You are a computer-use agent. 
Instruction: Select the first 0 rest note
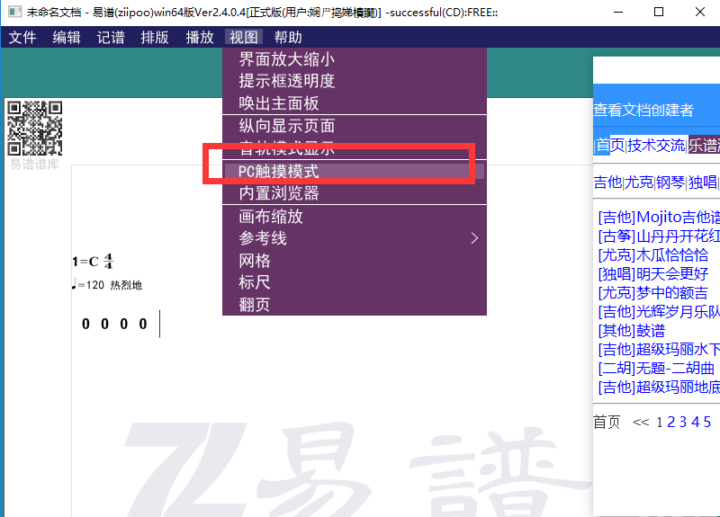point(85,324)
